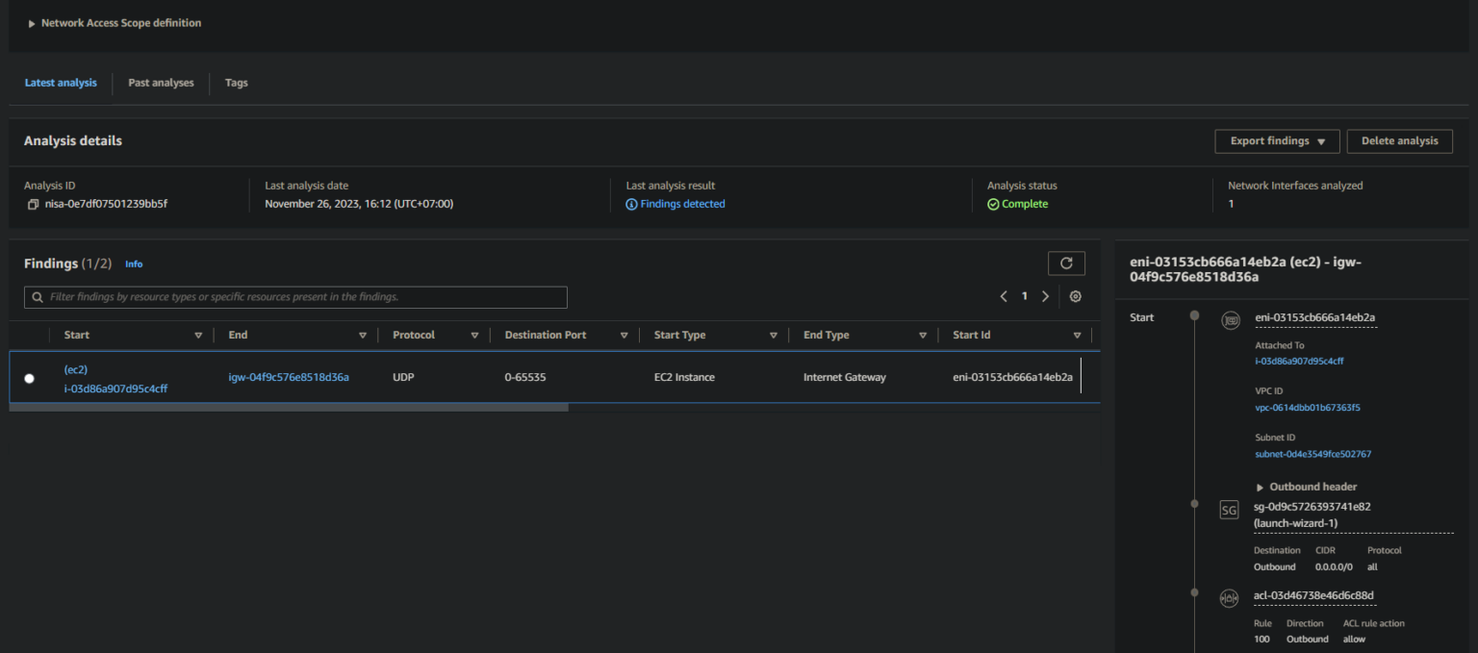Open the igw-04f9c576e8518d36a link in table

289,377
